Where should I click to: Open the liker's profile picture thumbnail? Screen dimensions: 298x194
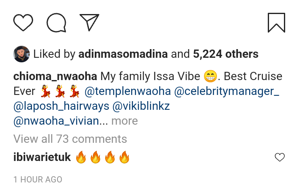pos(22,54)
